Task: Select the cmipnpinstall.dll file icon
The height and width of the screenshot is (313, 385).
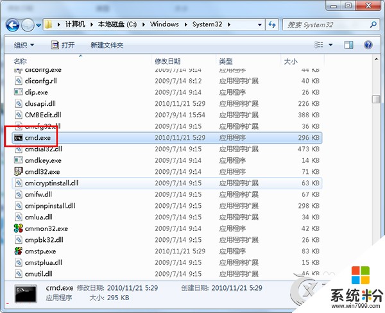Action: (x=19, y=205)
